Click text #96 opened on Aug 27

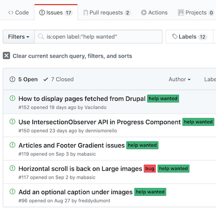point(44,201)
